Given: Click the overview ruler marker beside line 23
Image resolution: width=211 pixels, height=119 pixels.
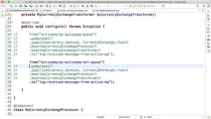Looking at the screenshot, I should 204,20.
